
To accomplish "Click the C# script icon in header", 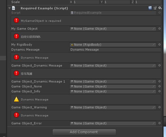I will pos(14,8).
